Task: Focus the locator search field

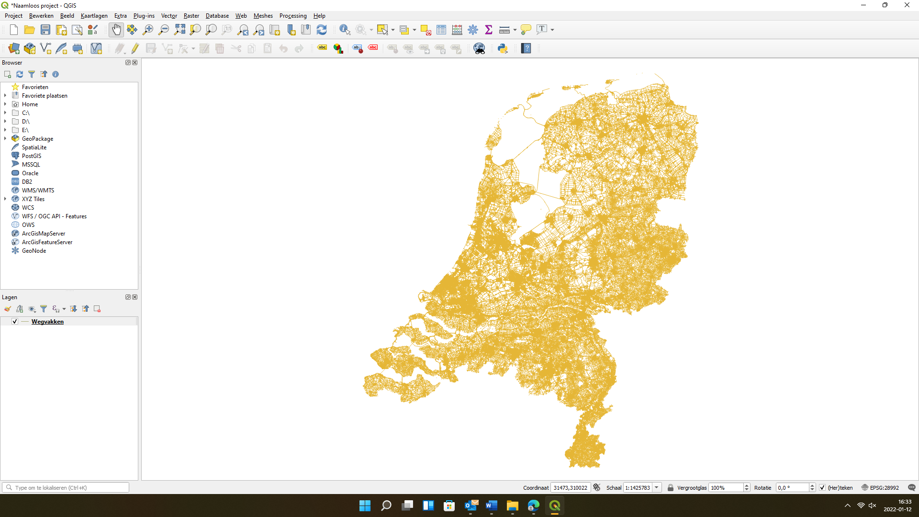Action: [66, 488]
